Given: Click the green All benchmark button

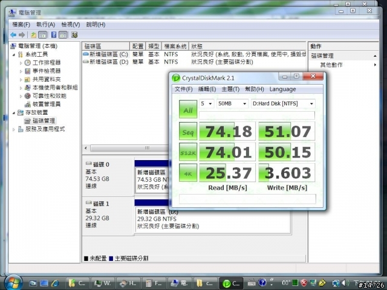Looking at the screenshot, I should [188, 109].
